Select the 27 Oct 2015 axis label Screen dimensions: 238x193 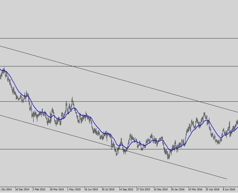(143, 189)
